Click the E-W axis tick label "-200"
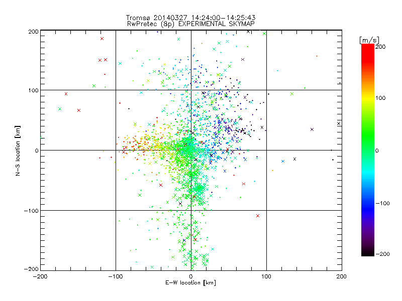Screen dimensions: 402x301 pyautogui.click(x=40, y=277)
